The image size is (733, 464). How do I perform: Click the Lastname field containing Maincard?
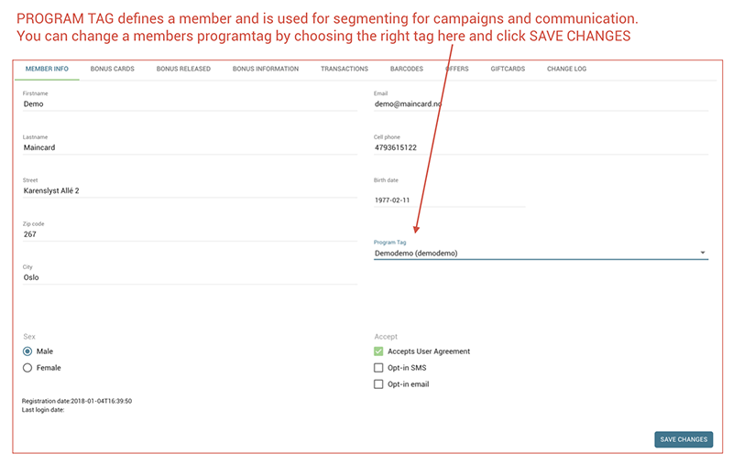pos(190,147)
